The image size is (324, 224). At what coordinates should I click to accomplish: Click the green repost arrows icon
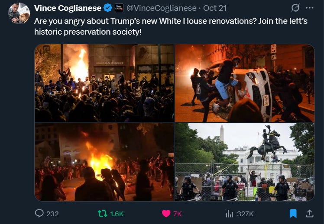(102, 214)
